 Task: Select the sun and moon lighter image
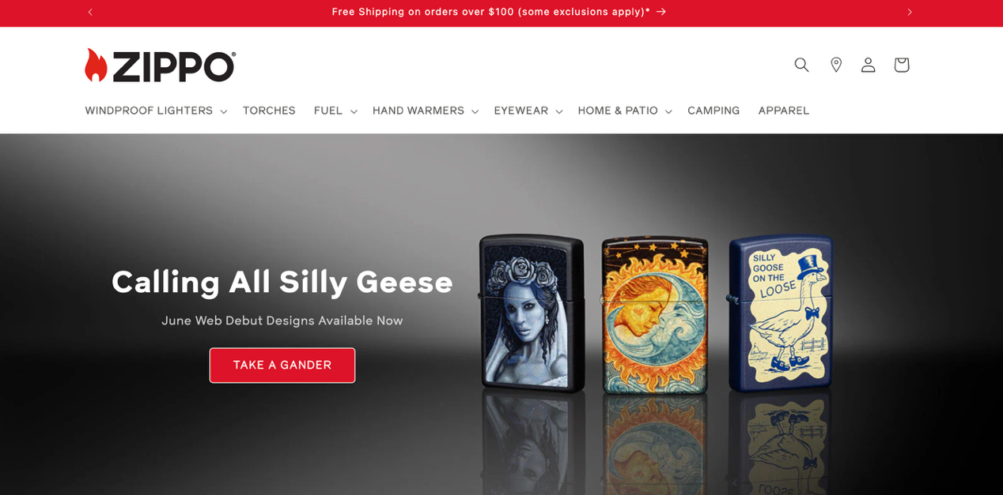(655, 314)
